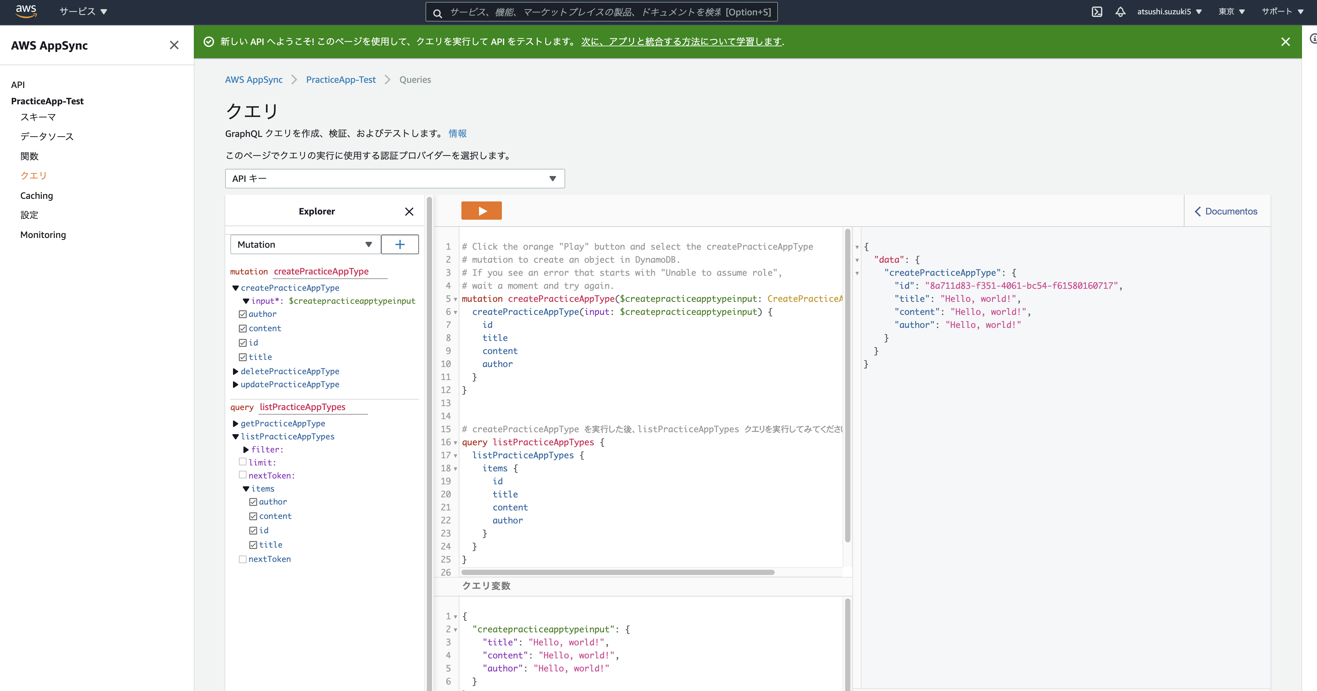
Task: Expand deletePracticeAppType tree node
Action: [x=235, y=371]
